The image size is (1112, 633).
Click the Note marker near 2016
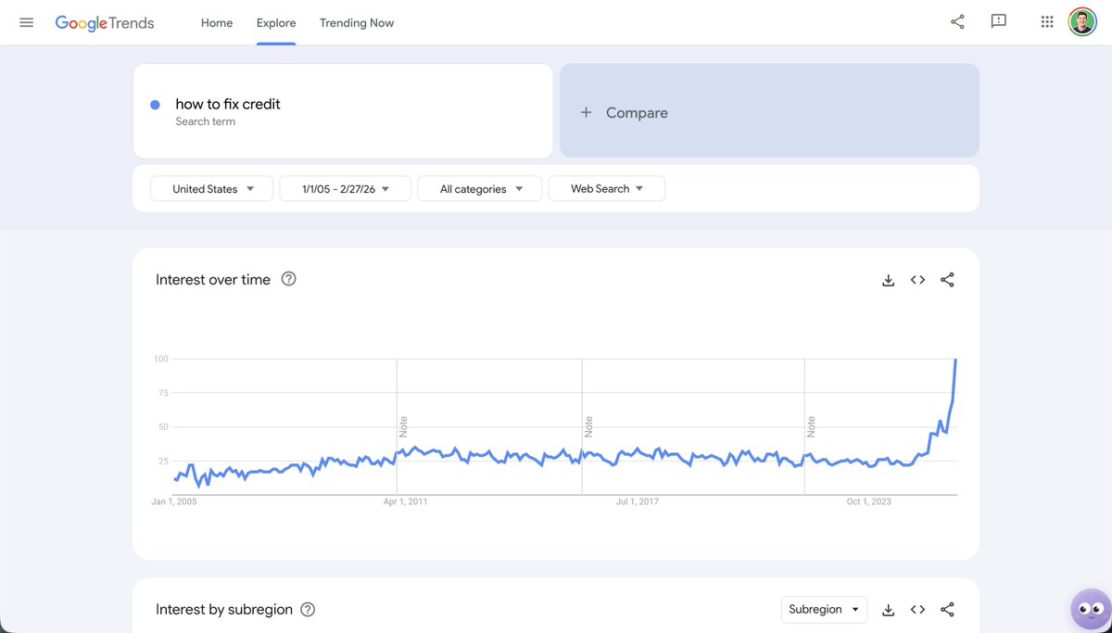coord(588,426)
